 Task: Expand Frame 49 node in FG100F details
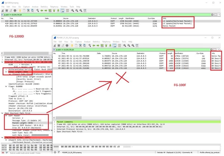pos(55,124)
